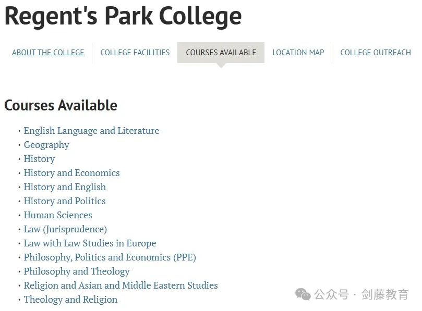This screenshot has width=422, height=311.
Task: Click History and Politics link
Action: pos(65,201)
